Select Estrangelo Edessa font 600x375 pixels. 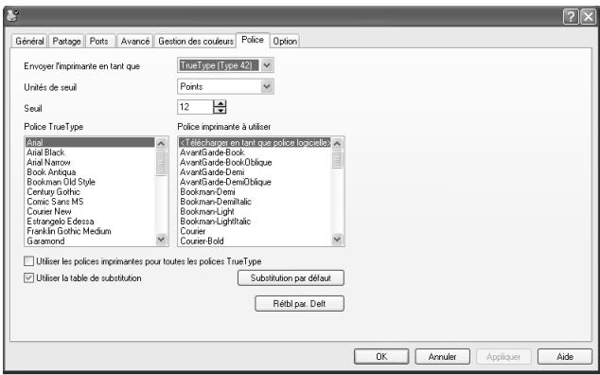[90, 222]
